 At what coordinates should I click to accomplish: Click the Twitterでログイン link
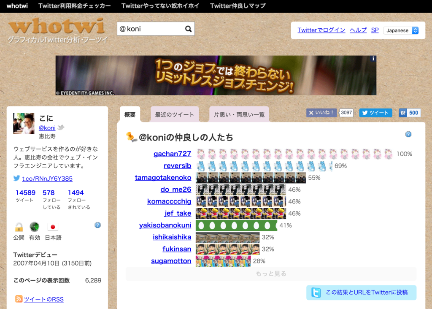pos(321,30)
